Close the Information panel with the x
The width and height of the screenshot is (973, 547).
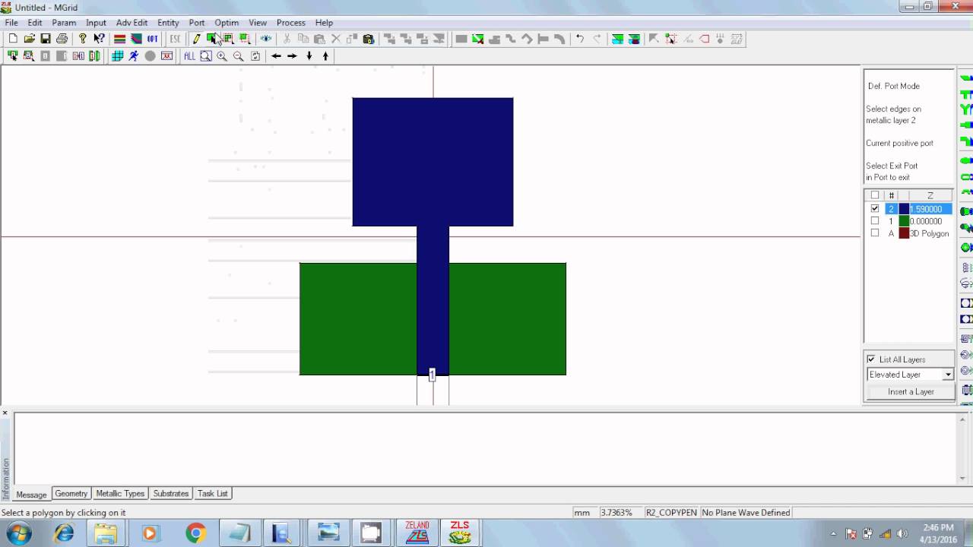click(x=5, y=413)
